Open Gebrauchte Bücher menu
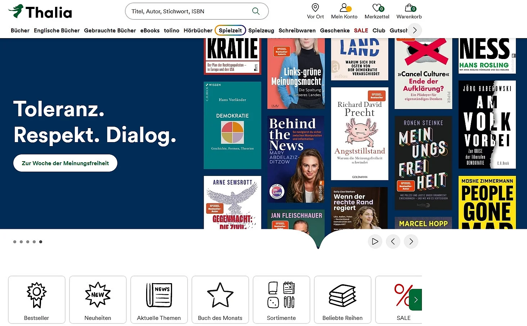 (x=110, y=31)
